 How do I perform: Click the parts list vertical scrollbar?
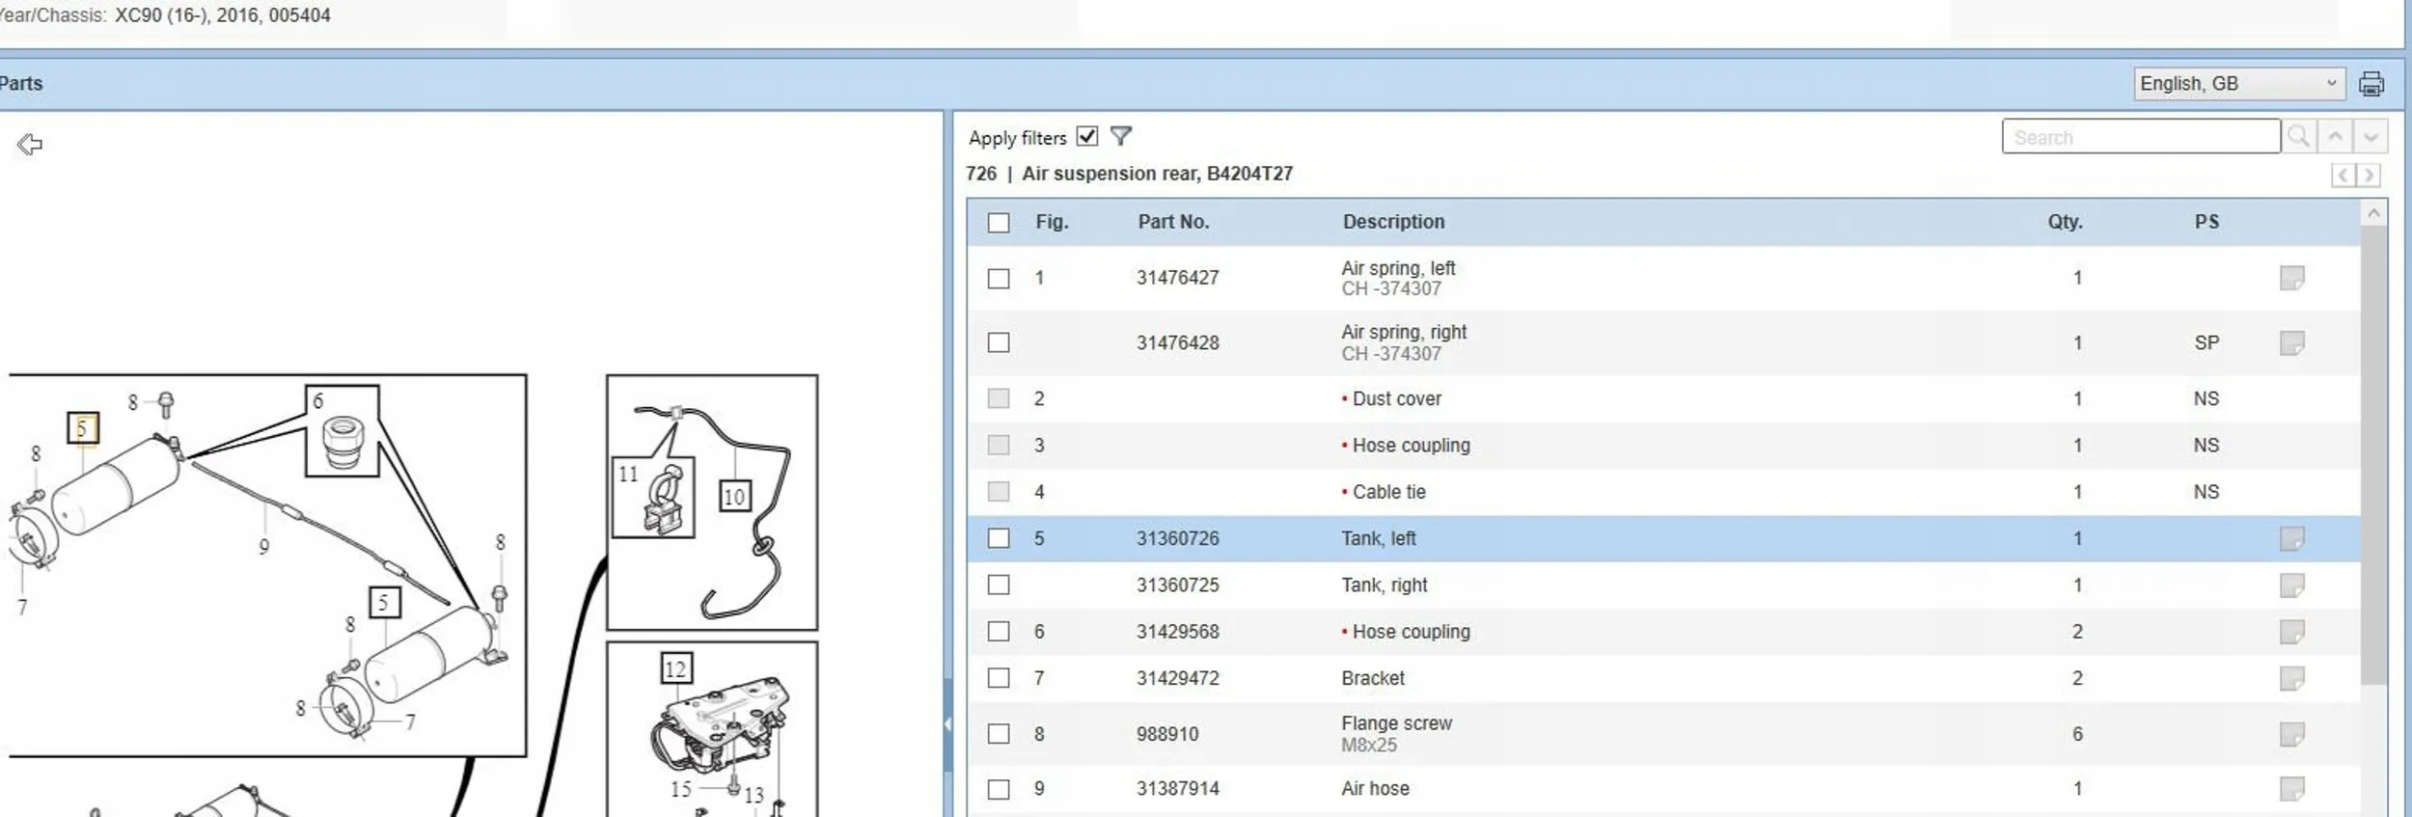click(2373, 453)
